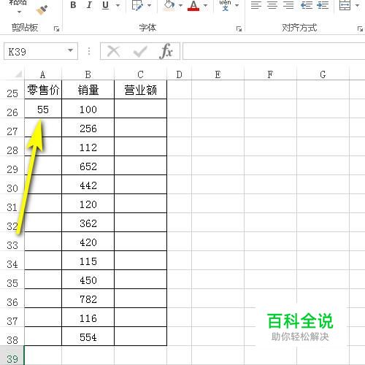Select cell containing 652
Screen dimensions: 365x365
click(88, 166)
